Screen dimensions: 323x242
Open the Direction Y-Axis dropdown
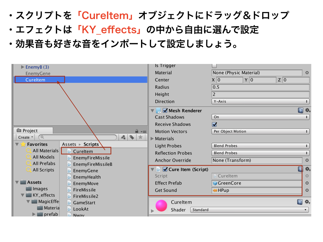tap(260, 101)
